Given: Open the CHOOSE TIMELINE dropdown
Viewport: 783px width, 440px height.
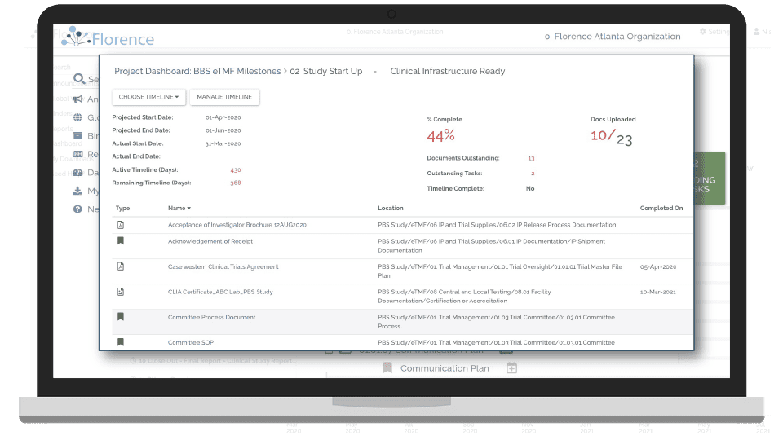Looking at the screenshot, I should (x=148, y=97).
